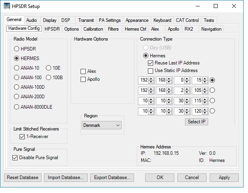Click the General main tab
248x193 pixels.
click(14, 20)
